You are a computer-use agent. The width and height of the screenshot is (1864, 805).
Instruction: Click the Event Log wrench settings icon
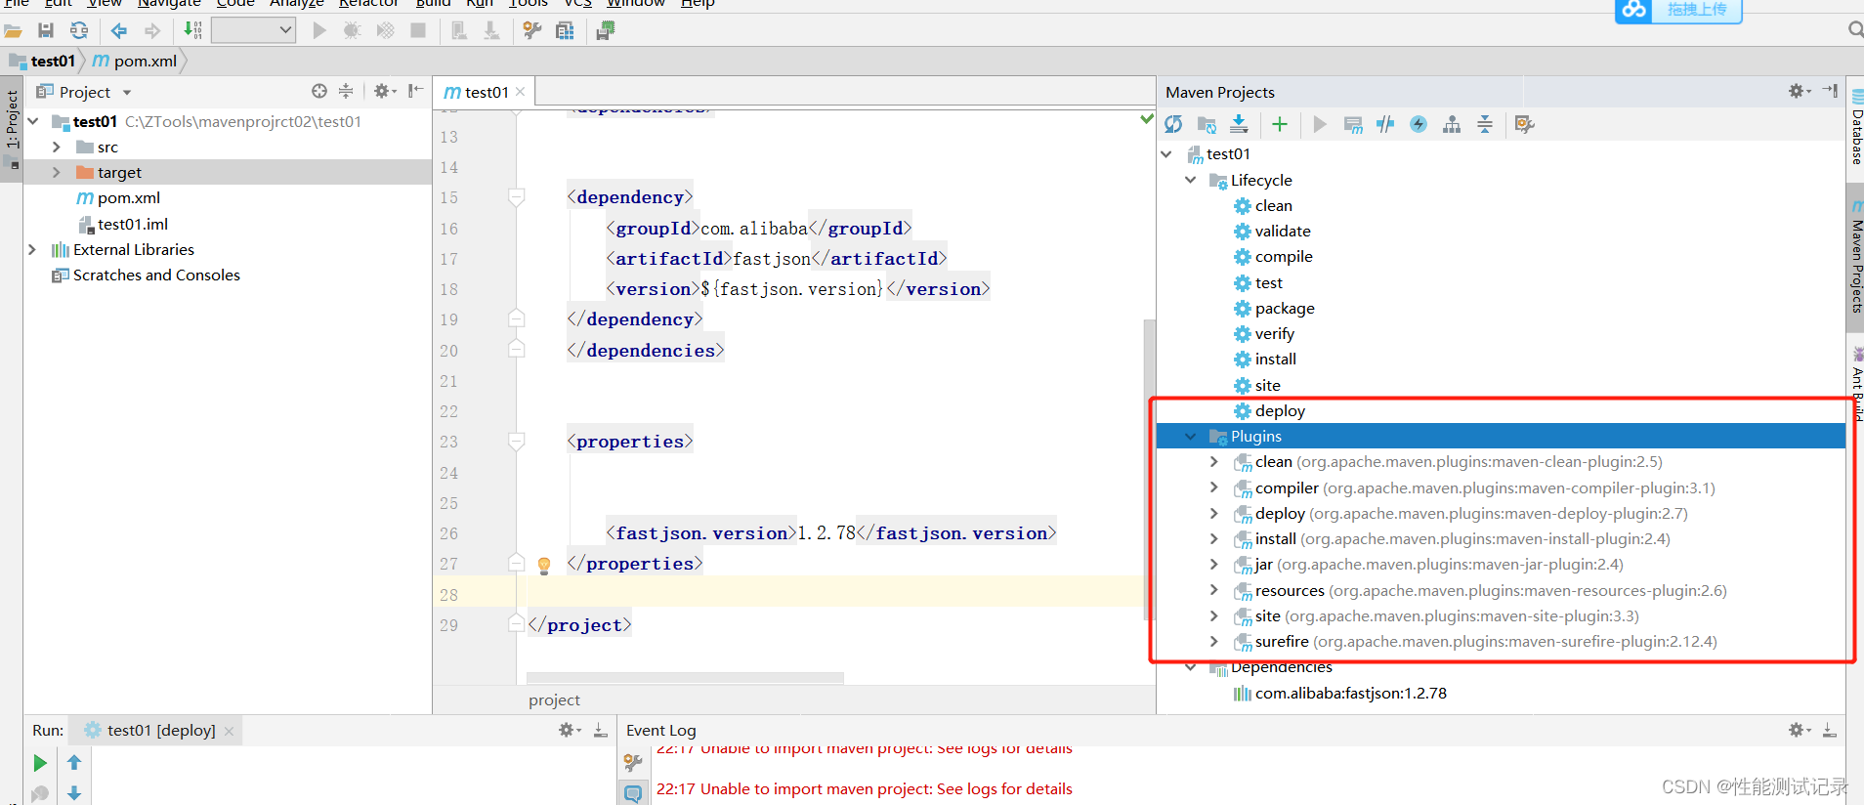tap(633, 762)
